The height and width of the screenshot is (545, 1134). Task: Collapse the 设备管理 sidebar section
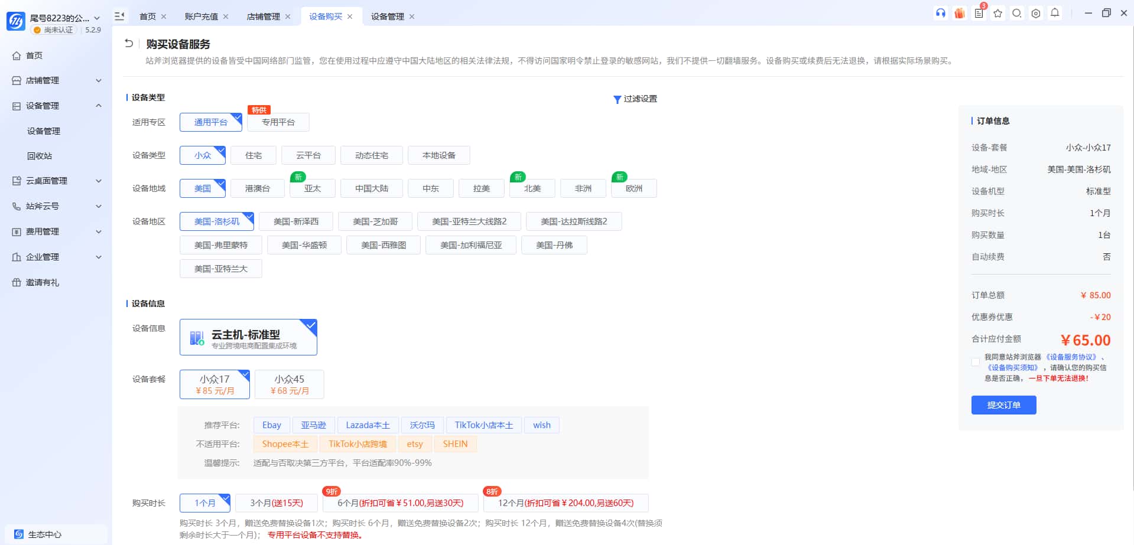click(x=56, y=106)
